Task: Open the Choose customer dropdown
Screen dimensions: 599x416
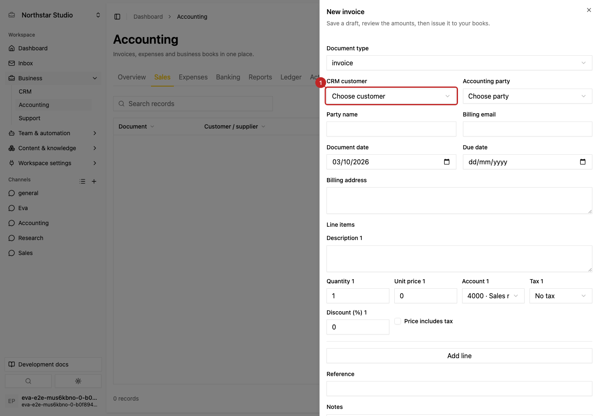Action: click(x=391, y=96)
